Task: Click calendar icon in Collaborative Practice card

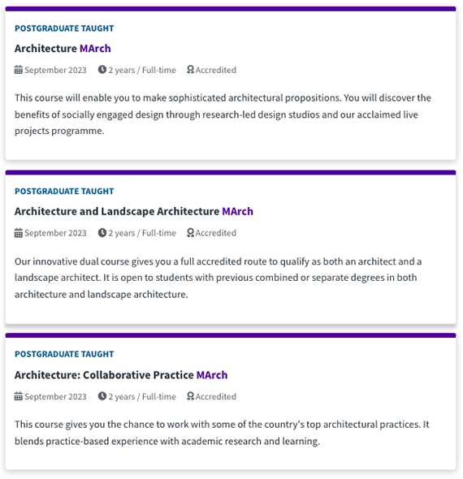Action: click(19, 396)
